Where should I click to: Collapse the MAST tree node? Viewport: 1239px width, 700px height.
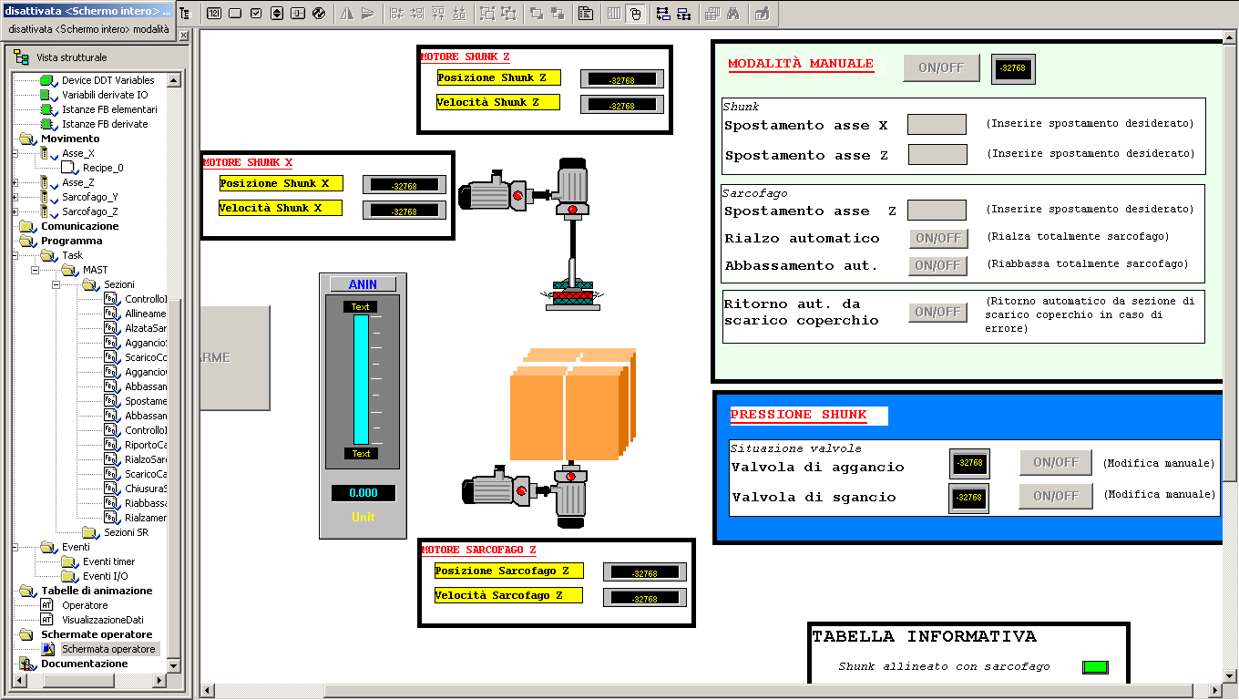click(x=36, y=270)
